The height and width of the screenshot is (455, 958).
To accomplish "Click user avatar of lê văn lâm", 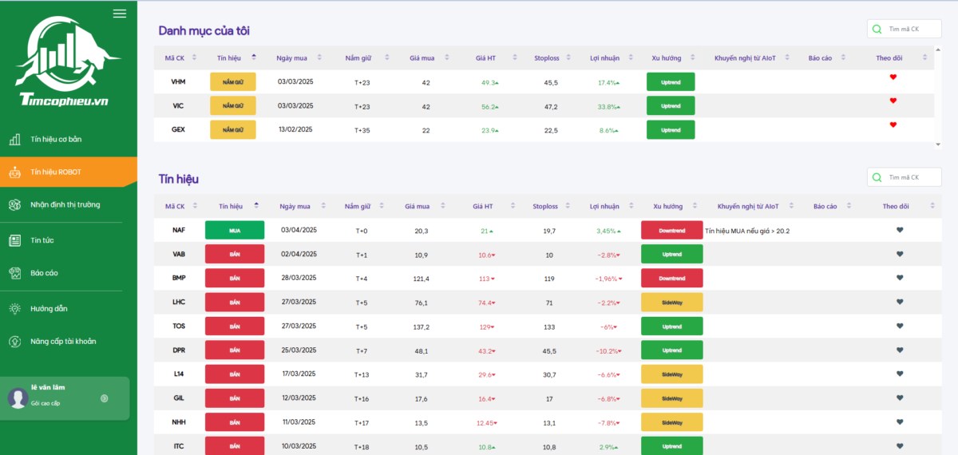I will pyautogui.click(x=18, y=398).
